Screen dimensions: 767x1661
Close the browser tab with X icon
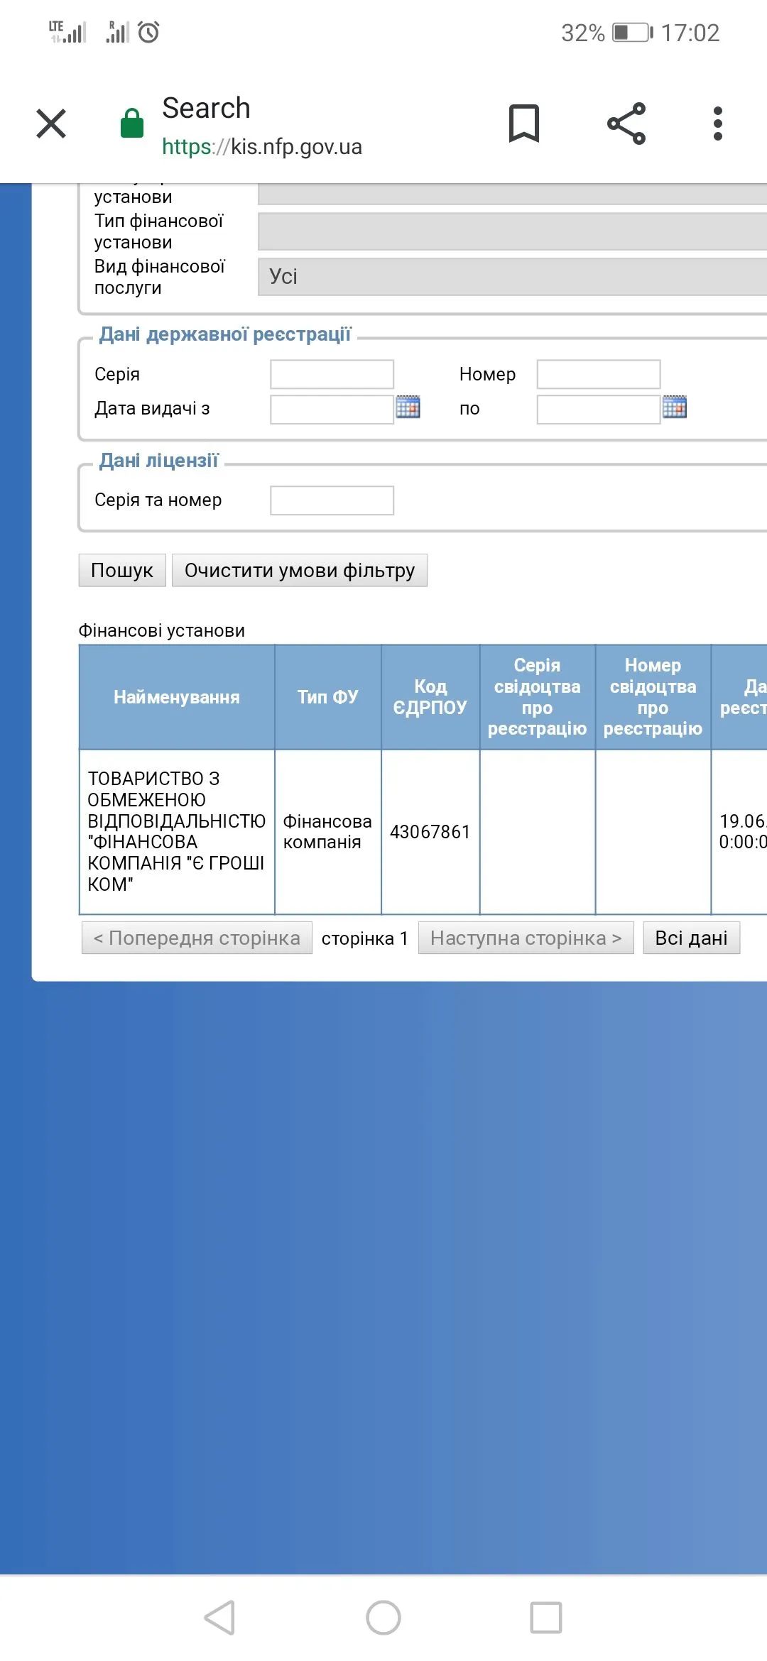(x=51, y=124)
